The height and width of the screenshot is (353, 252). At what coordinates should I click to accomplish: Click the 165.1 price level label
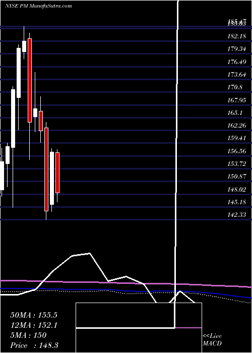[235, 113]
